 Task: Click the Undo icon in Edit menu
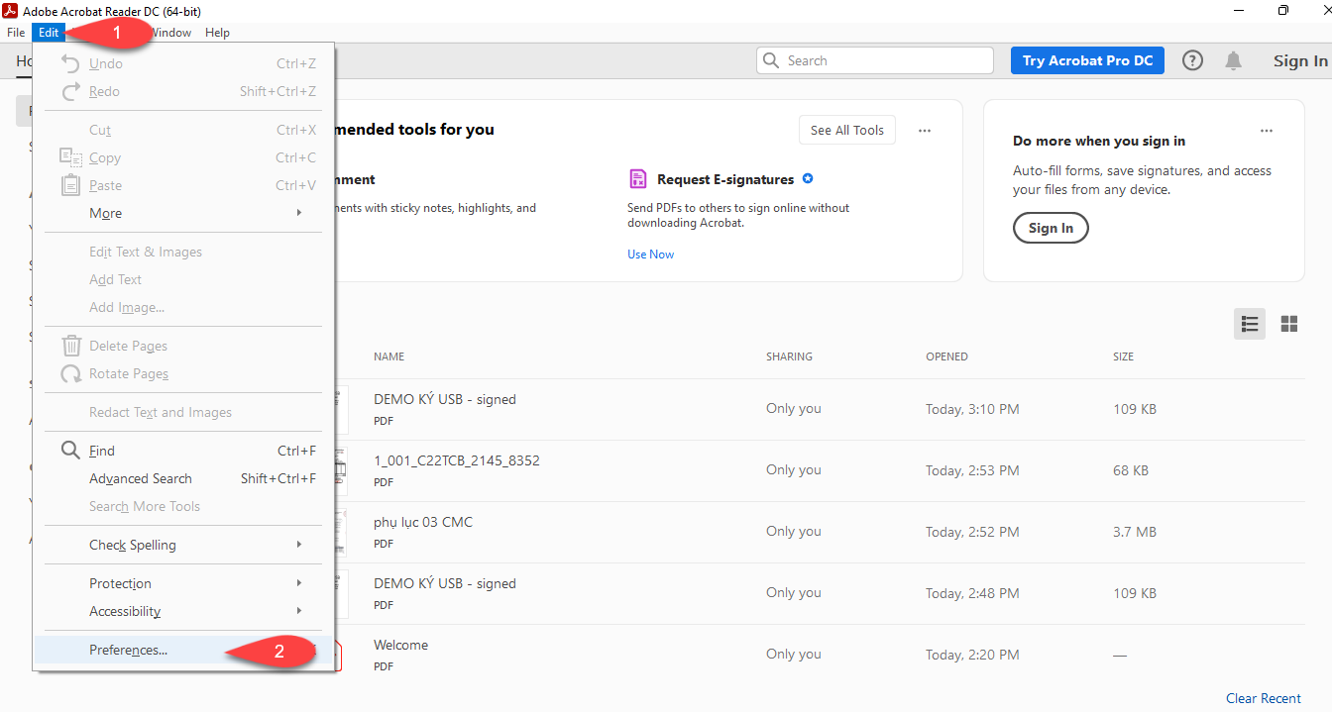coord(70,63)
